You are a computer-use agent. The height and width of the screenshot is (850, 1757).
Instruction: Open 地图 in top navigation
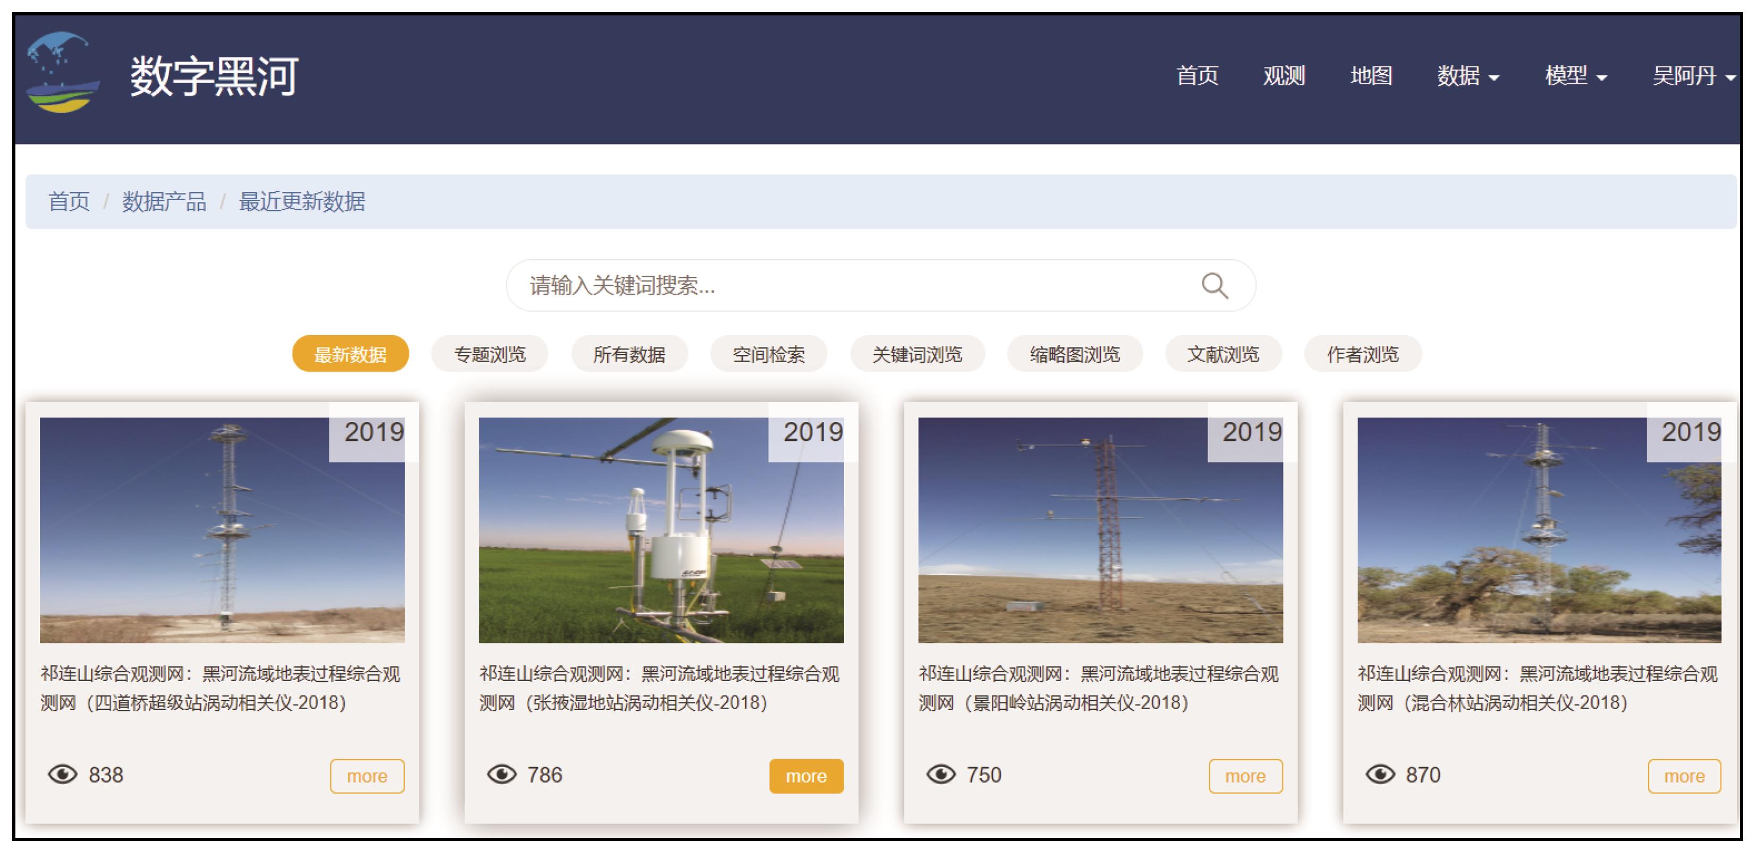point(1371,75)
